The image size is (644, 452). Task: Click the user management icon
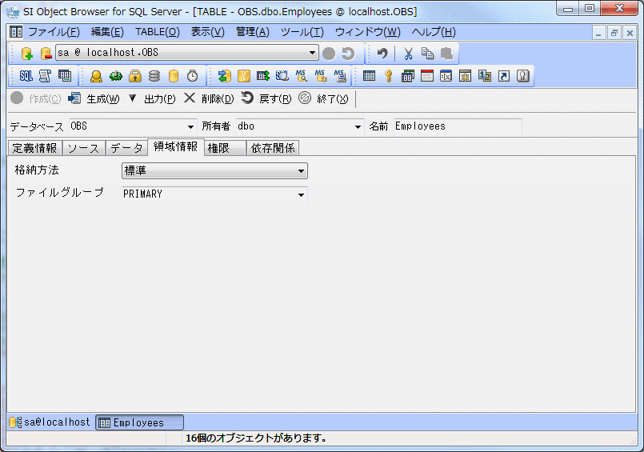coord(96,76)
